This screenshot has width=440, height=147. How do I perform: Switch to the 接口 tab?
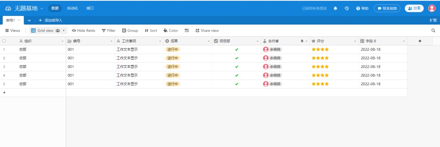90,9
